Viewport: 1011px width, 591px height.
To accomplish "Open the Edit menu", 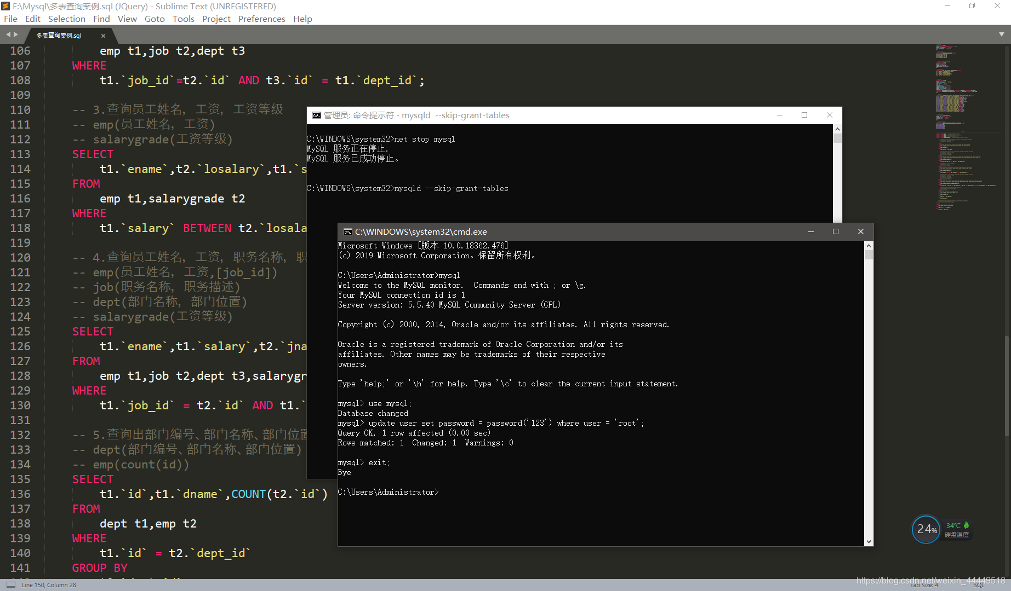I will pos(33,19).
